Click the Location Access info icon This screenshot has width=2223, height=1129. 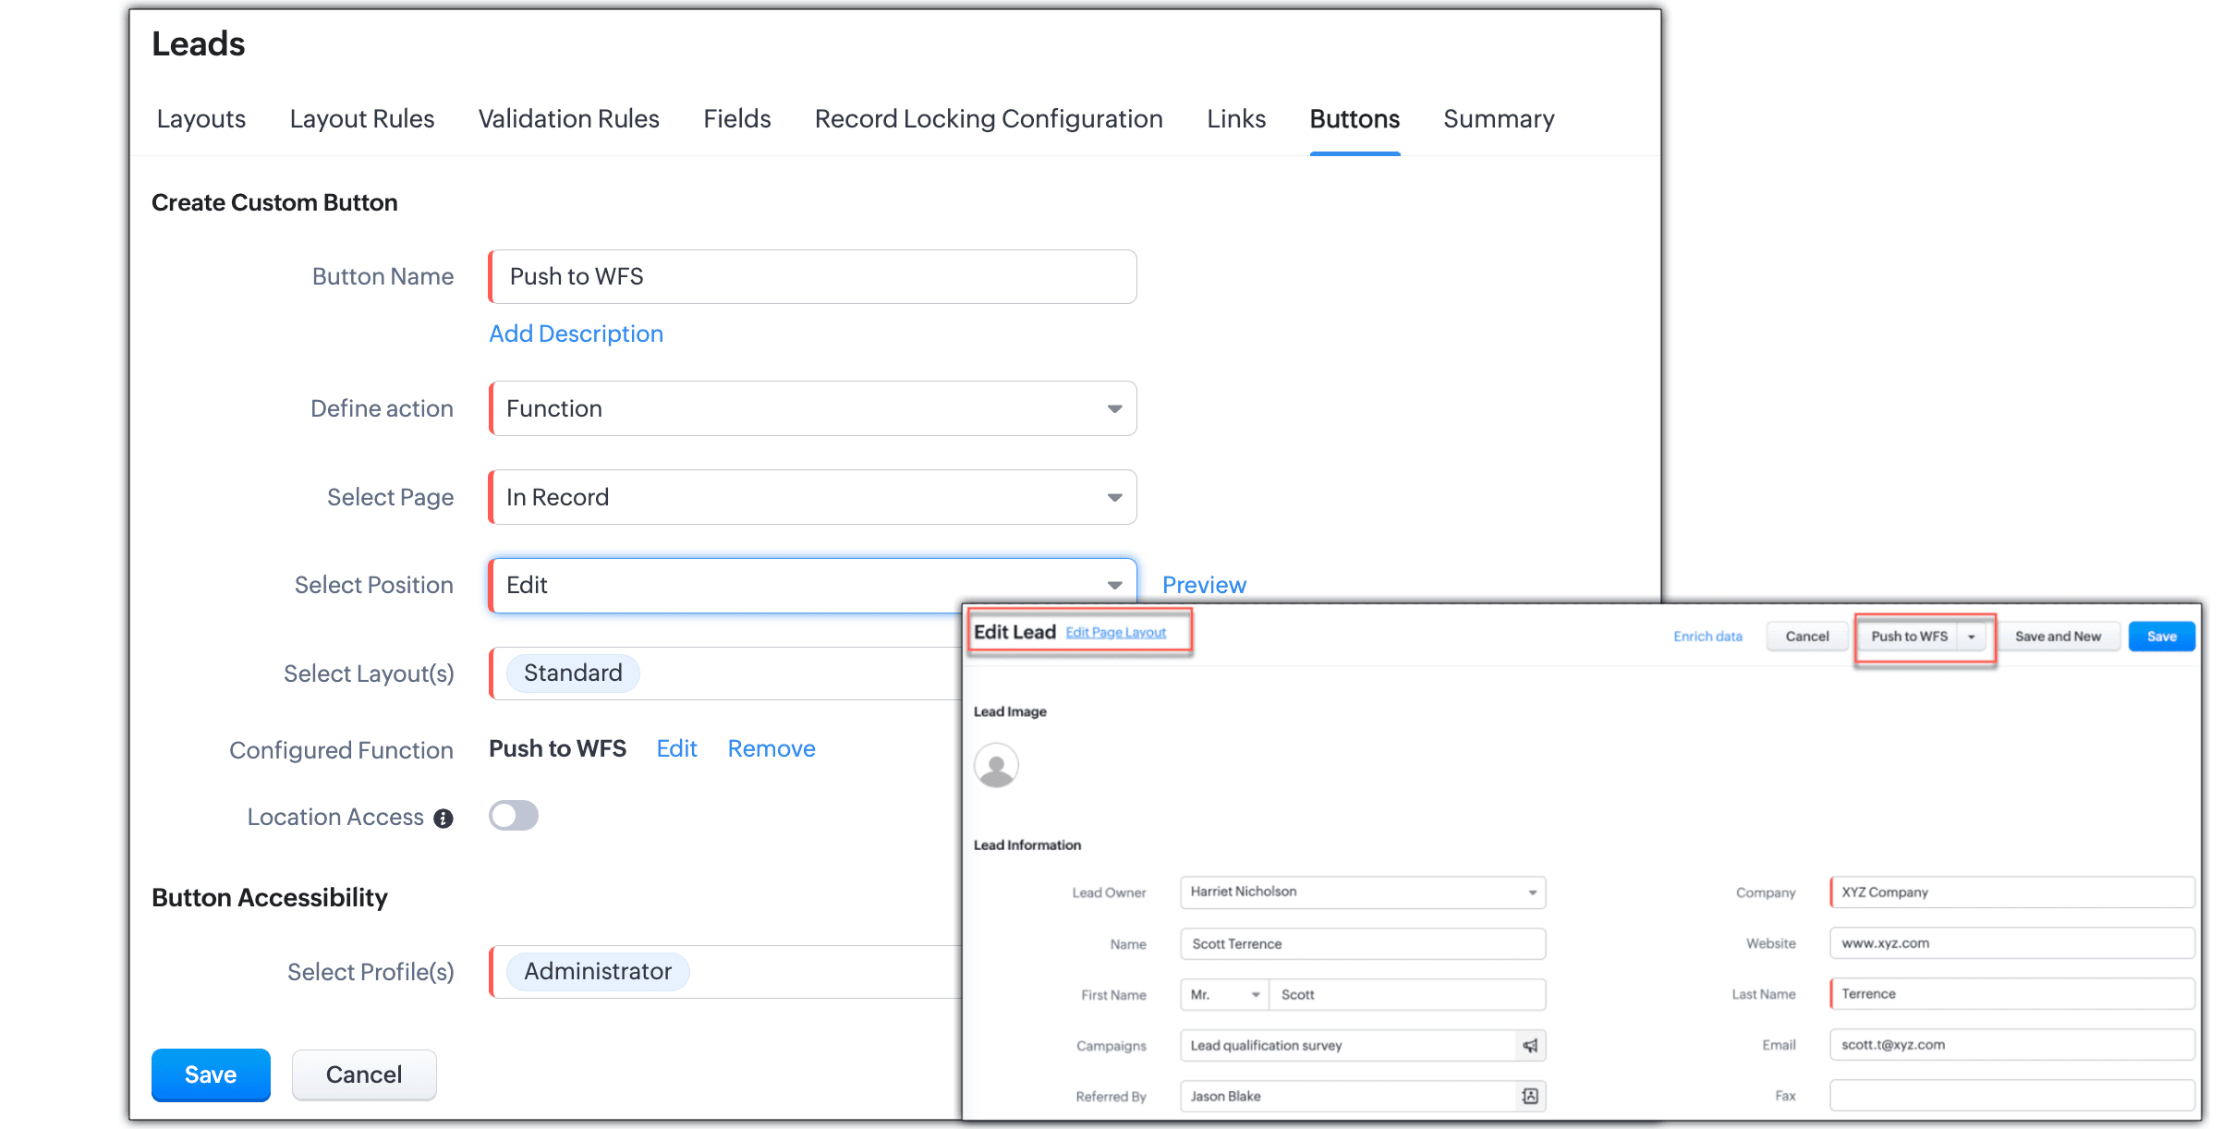pyautogui.click(x=443, y=819)
